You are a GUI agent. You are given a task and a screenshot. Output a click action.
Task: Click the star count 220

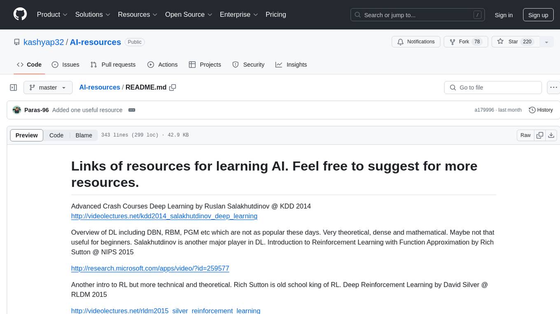pos(527,42)
